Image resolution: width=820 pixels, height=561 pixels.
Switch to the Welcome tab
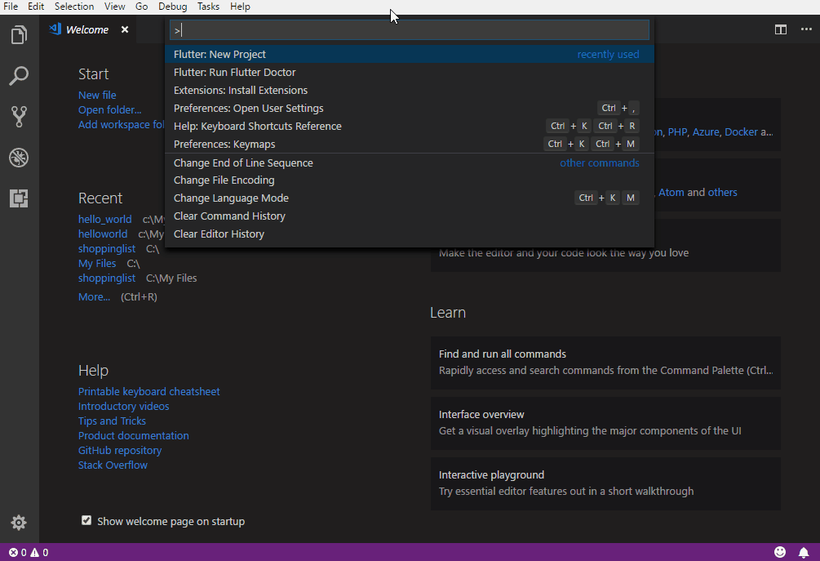click(x=88, y=29)
